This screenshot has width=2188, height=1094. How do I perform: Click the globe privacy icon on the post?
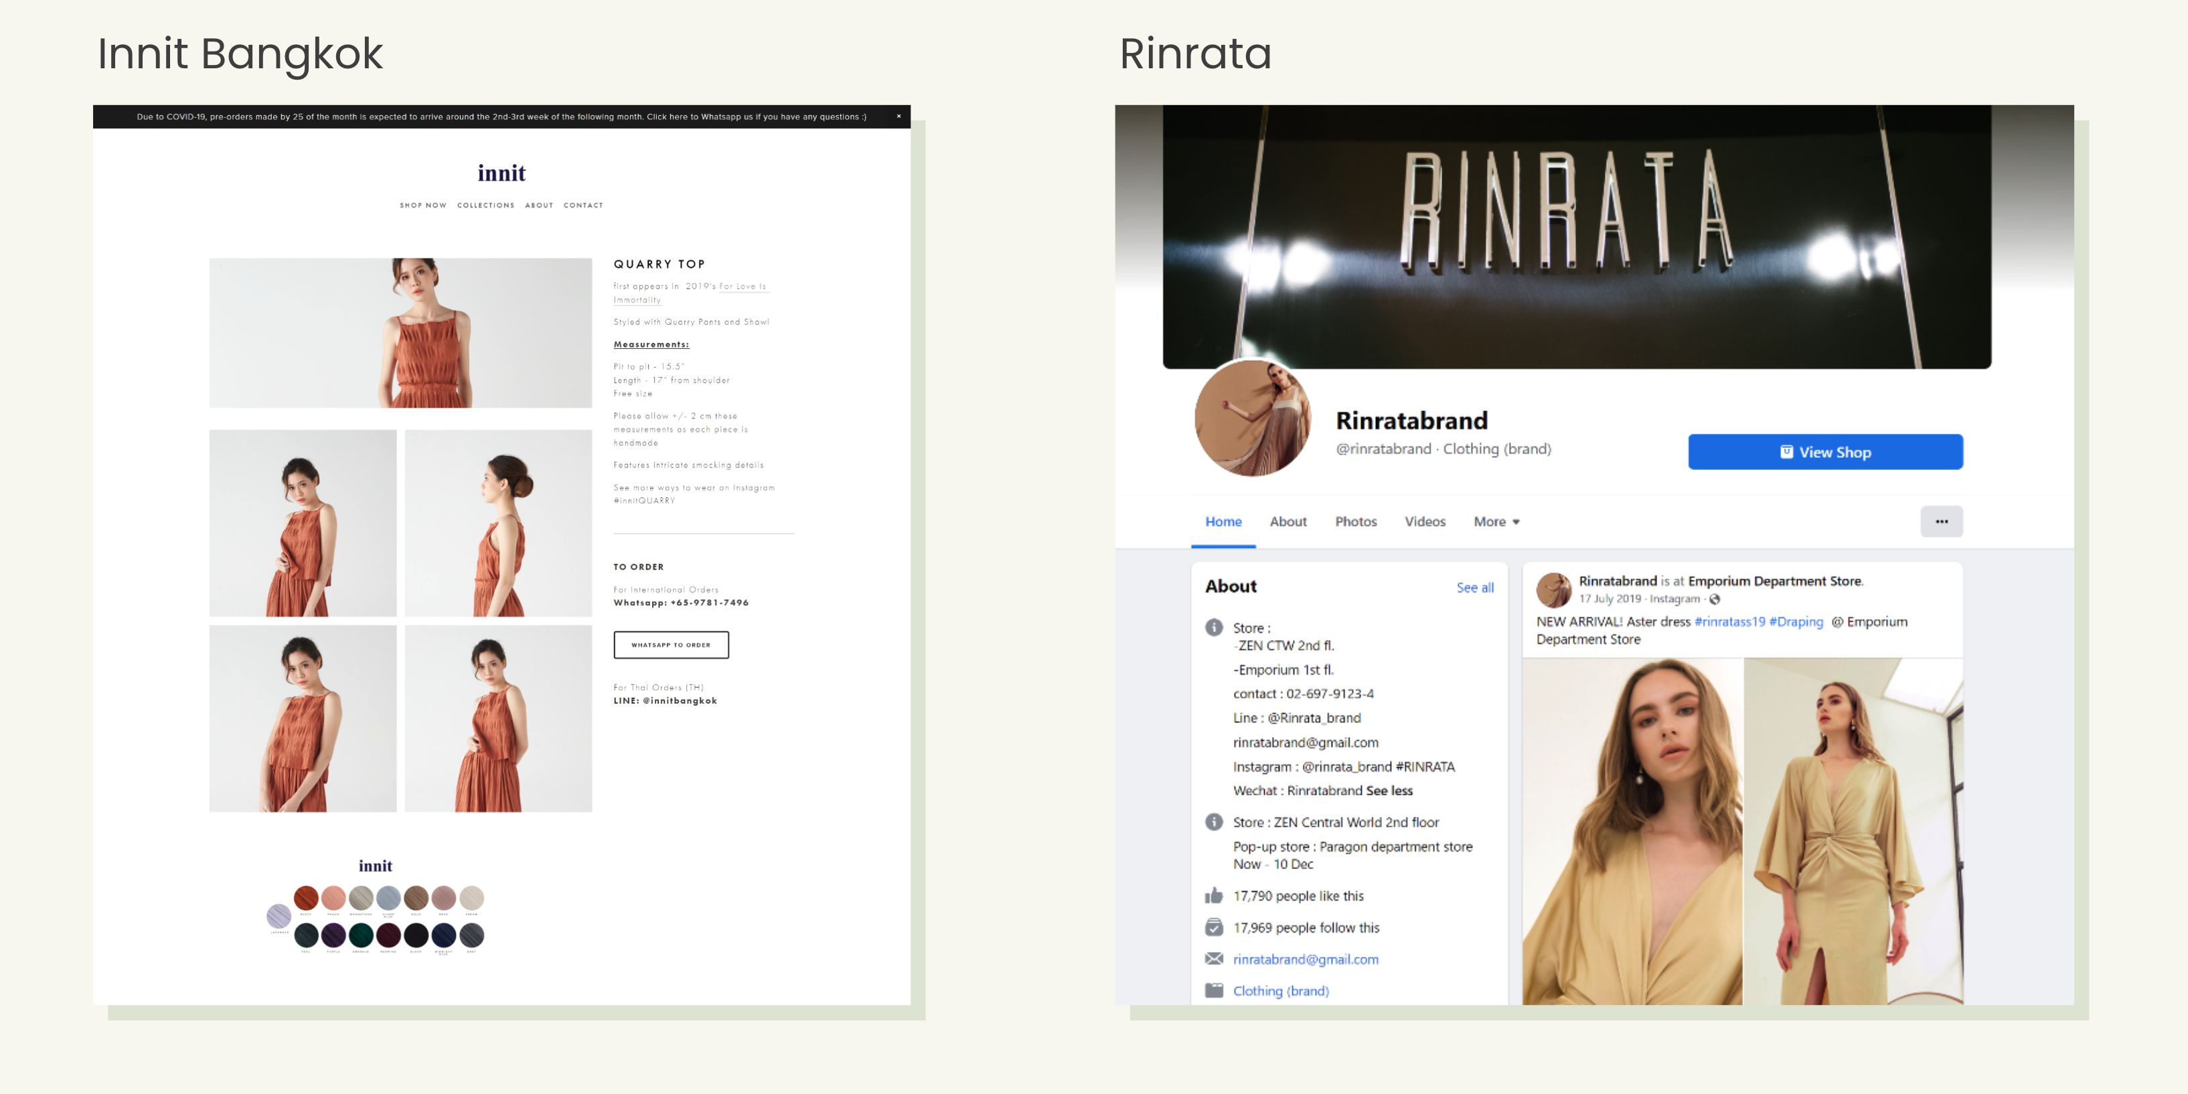pos(1714,599)
